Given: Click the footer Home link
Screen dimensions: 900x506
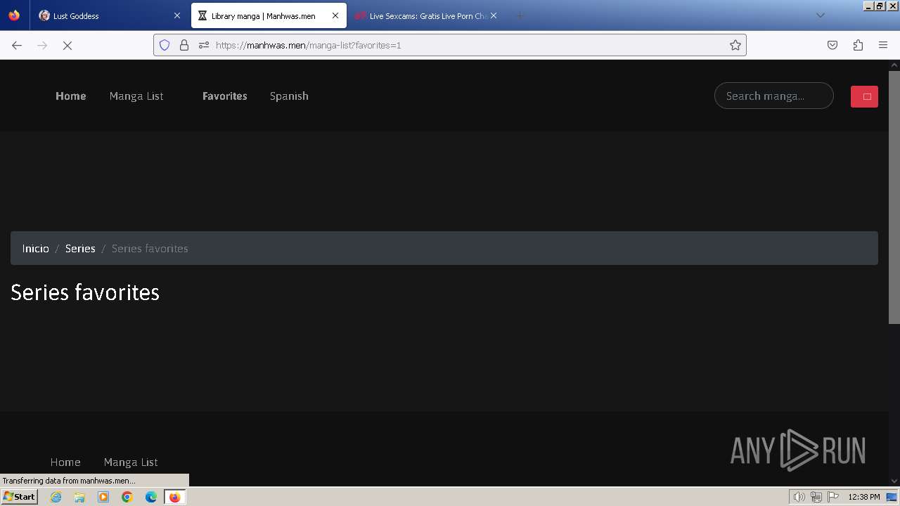Looking at the screenshot, I should [65, 462].
